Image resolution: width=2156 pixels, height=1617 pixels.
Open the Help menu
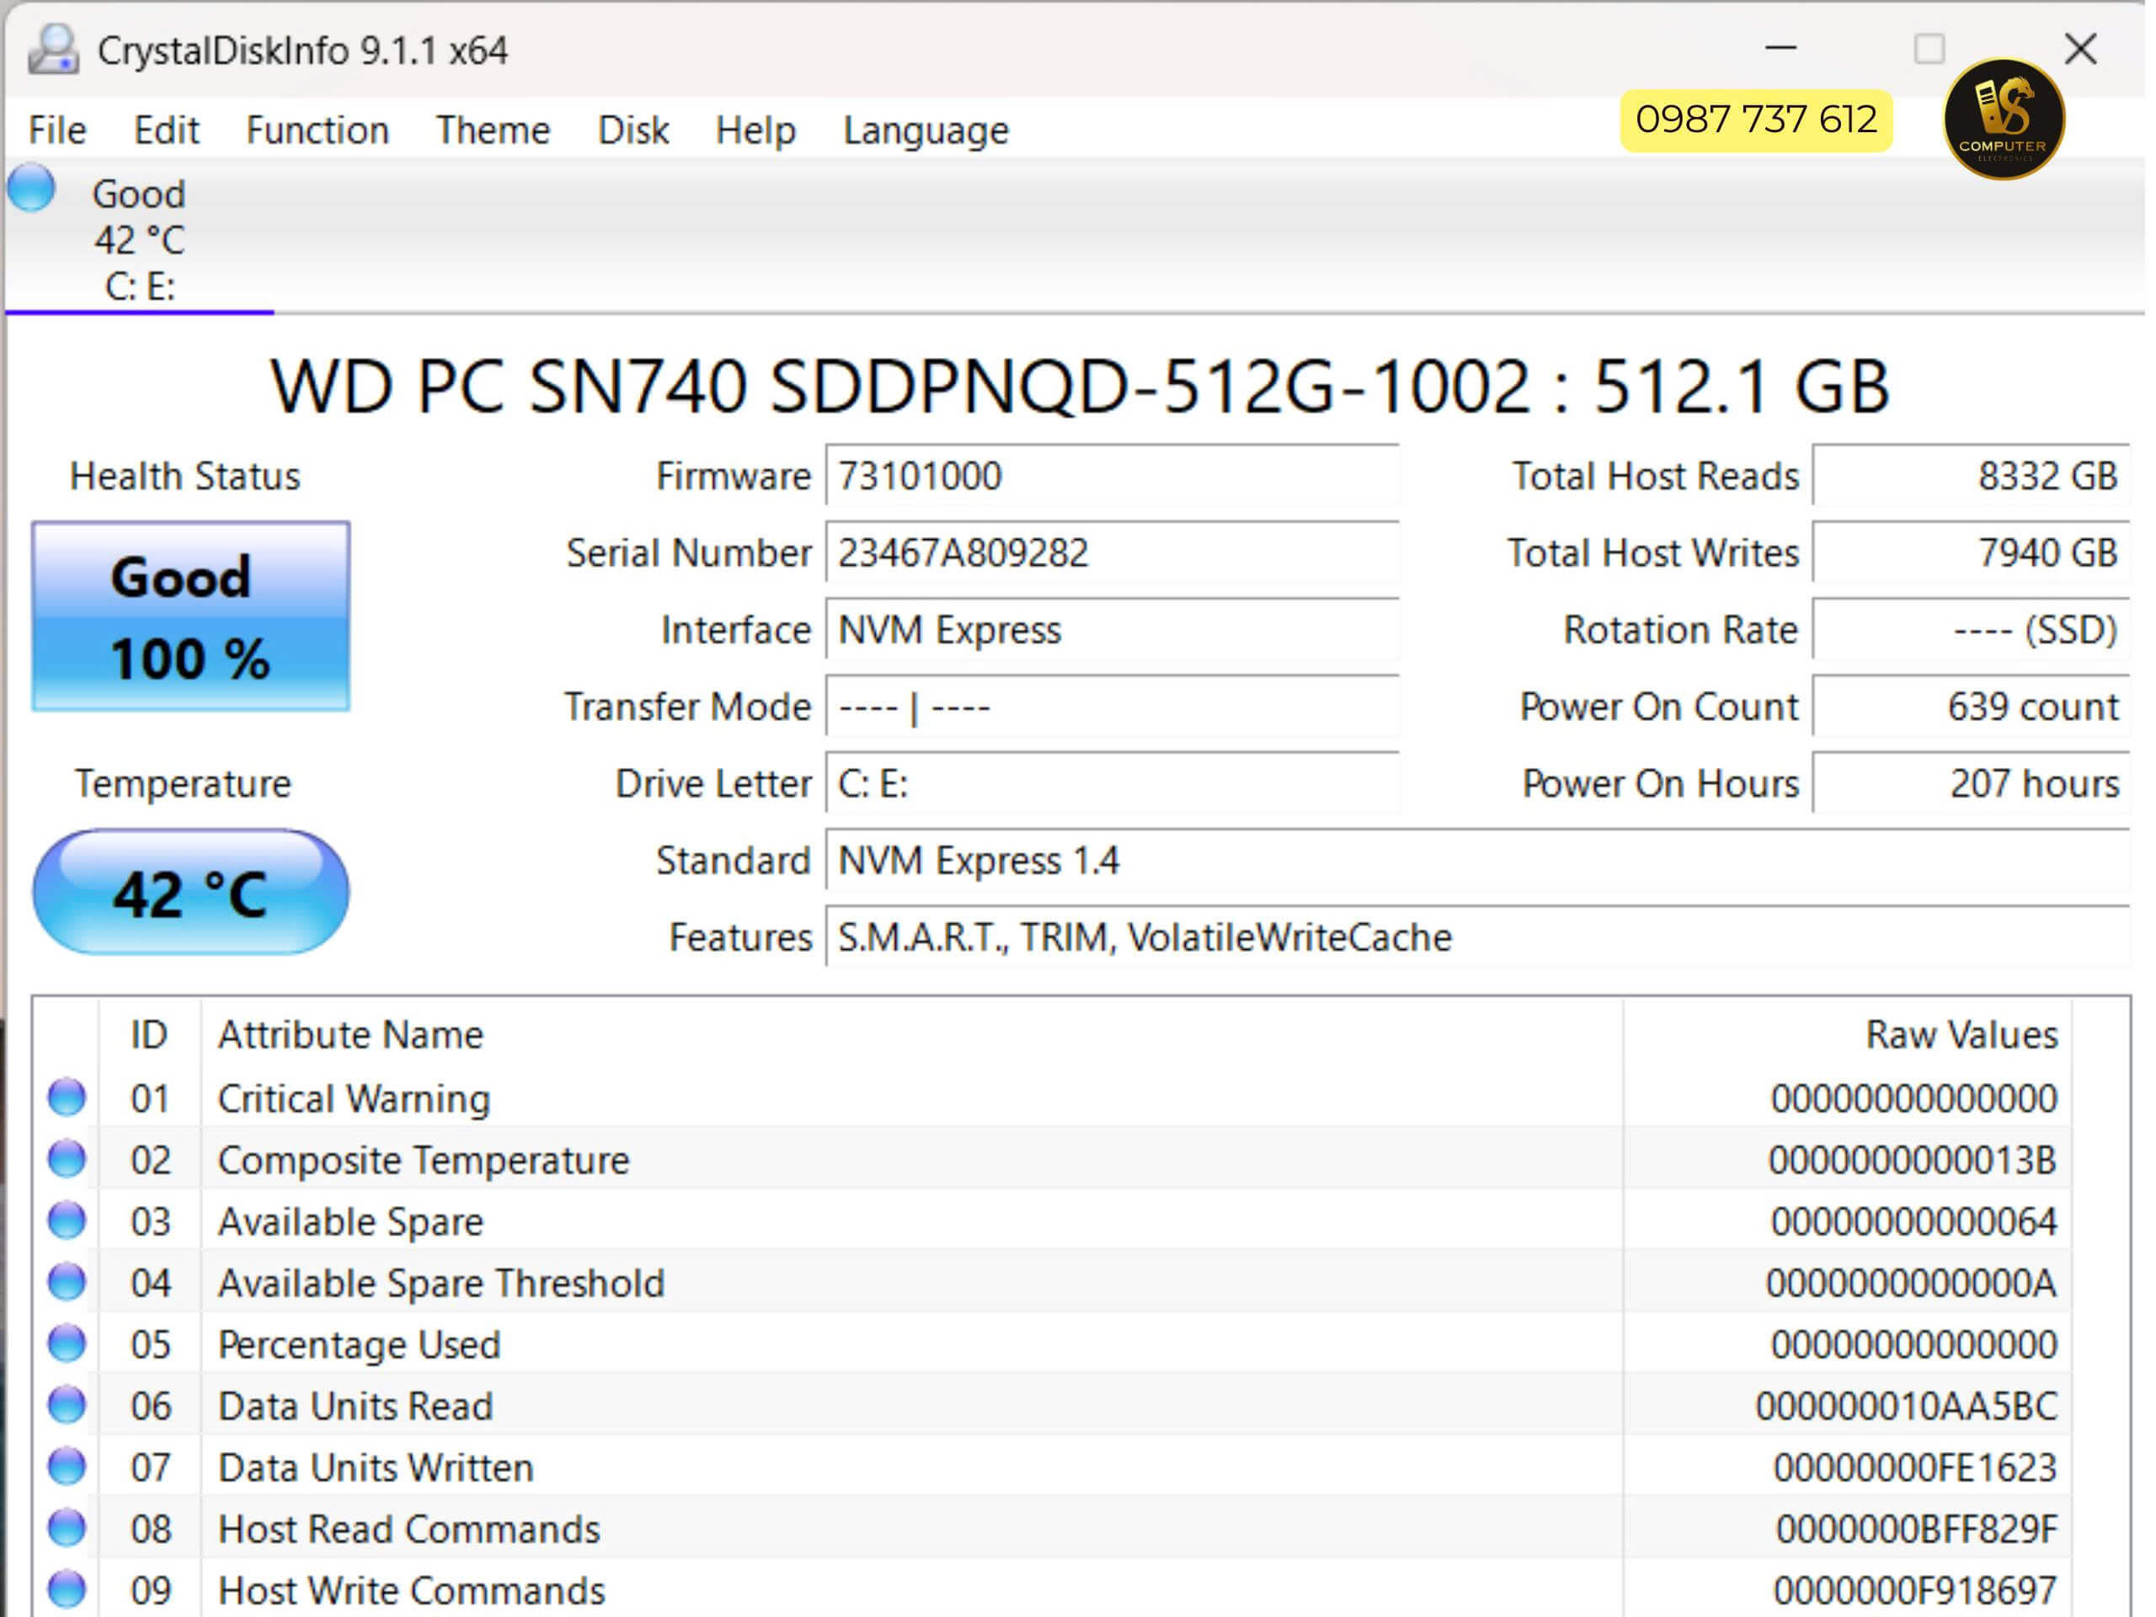click(x=755, y=130)
